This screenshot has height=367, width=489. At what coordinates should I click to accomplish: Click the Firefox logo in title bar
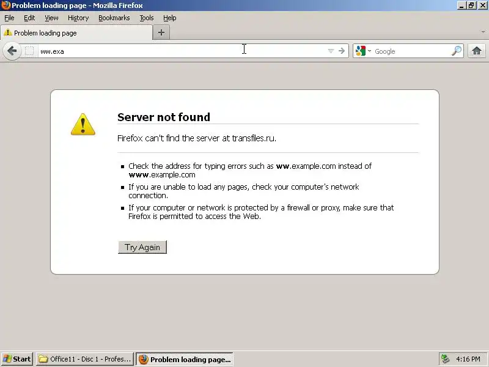6,6
